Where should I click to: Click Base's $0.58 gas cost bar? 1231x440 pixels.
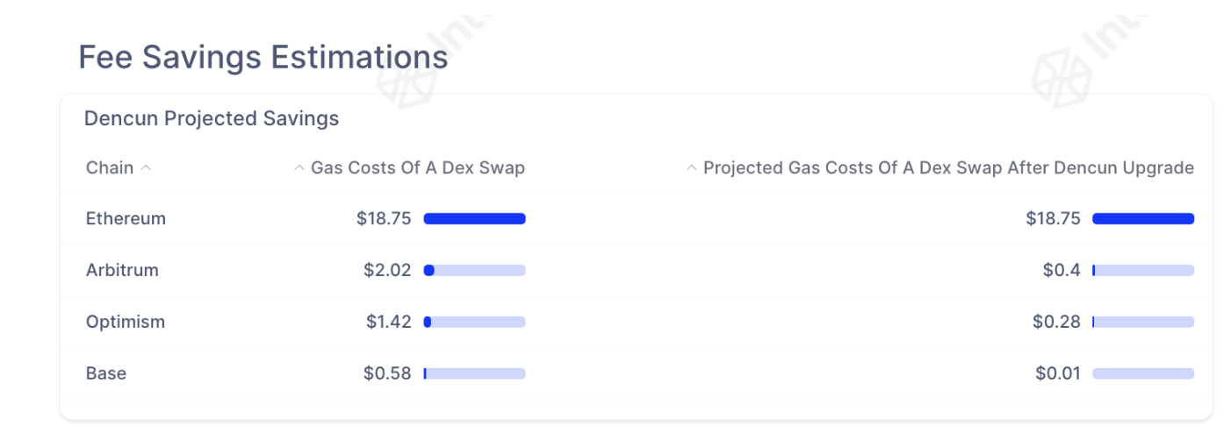pos(474,373)
